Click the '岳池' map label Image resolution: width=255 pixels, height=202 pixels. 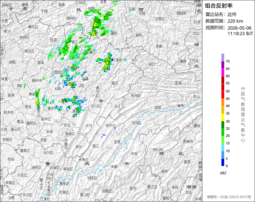49,132
